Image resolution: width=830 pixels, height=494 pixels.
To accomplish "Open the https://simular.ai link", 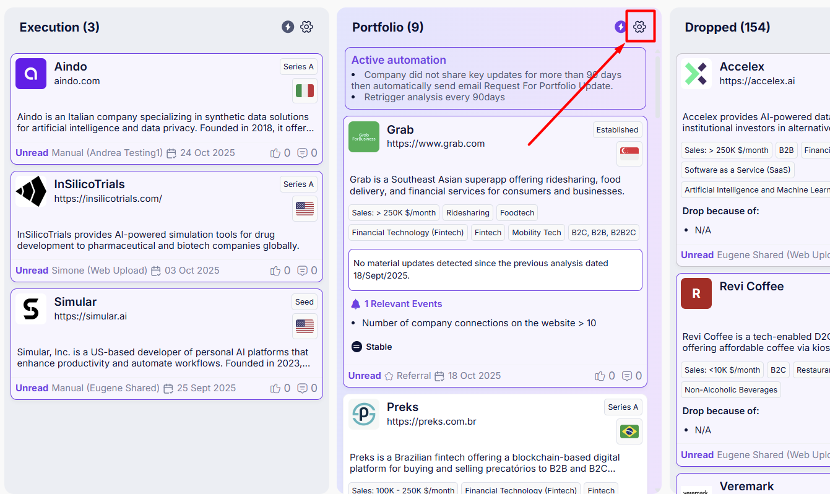I will pos(90,316).
